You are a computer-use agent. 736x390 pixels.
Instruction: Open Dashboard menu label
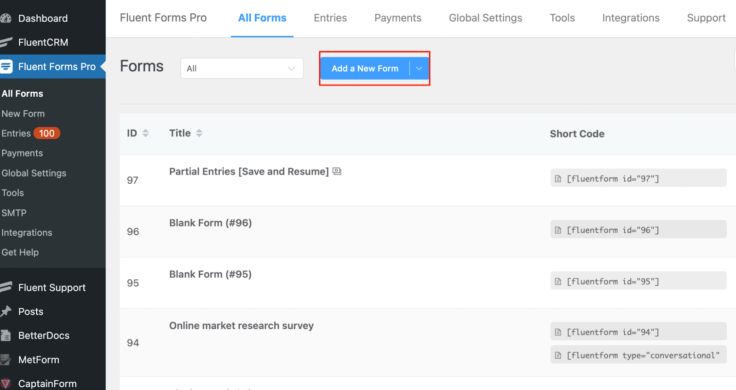(x=43, y=18)
